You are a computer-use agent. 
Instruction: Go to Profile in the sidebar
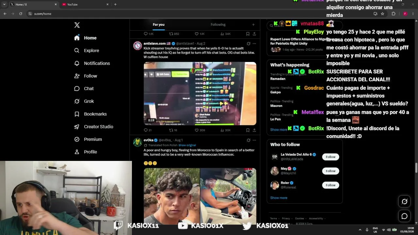pyautogui.click(x=86, y=152)
